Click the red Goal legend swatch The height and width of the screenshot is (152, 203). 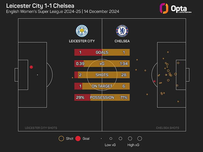78,139
